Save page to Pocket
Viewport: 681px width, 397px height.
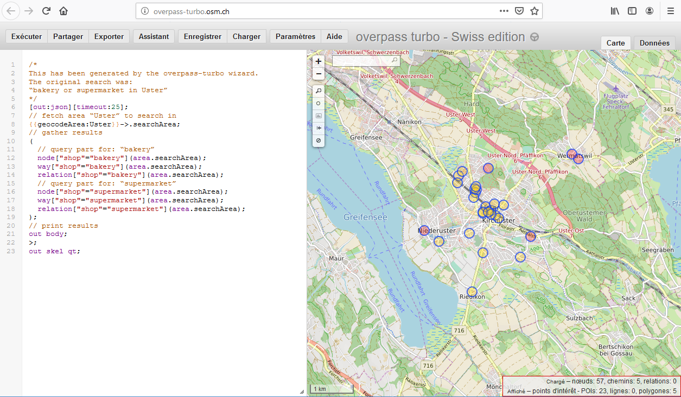(519, 11)
